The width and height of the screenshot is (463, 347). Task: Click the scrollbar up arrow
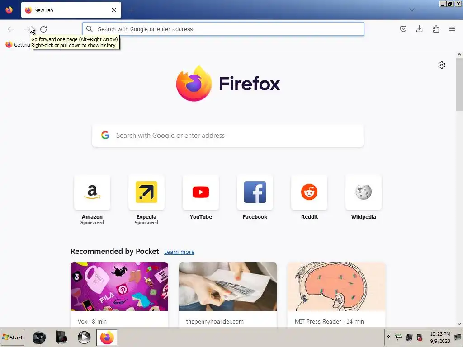459,55
